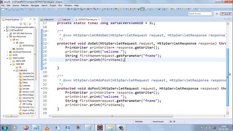Click the editor vertical scrollbar thumb
Image resolution: width=233 pixels, height=131 pixels.
click(x=228, y=77)
